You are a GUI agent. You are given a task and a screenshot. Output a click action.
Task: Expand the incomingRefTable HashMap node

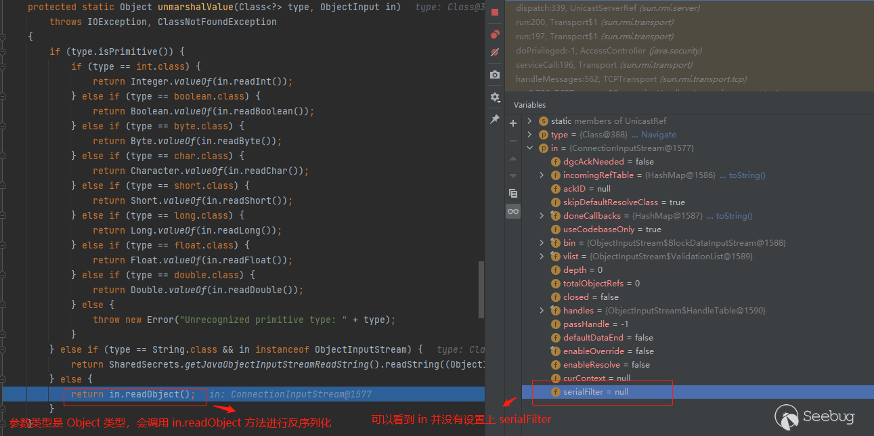pos(542,175)
